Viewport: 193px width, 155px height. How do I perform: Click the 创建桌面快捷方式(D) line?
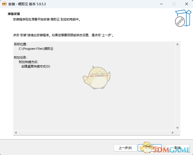point(36,66)
